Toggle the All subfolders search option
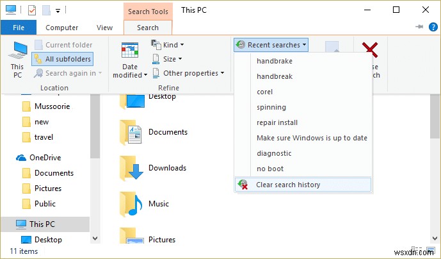Image resolution: width=441 pixels, height=259 pixels. coord(62,59)
